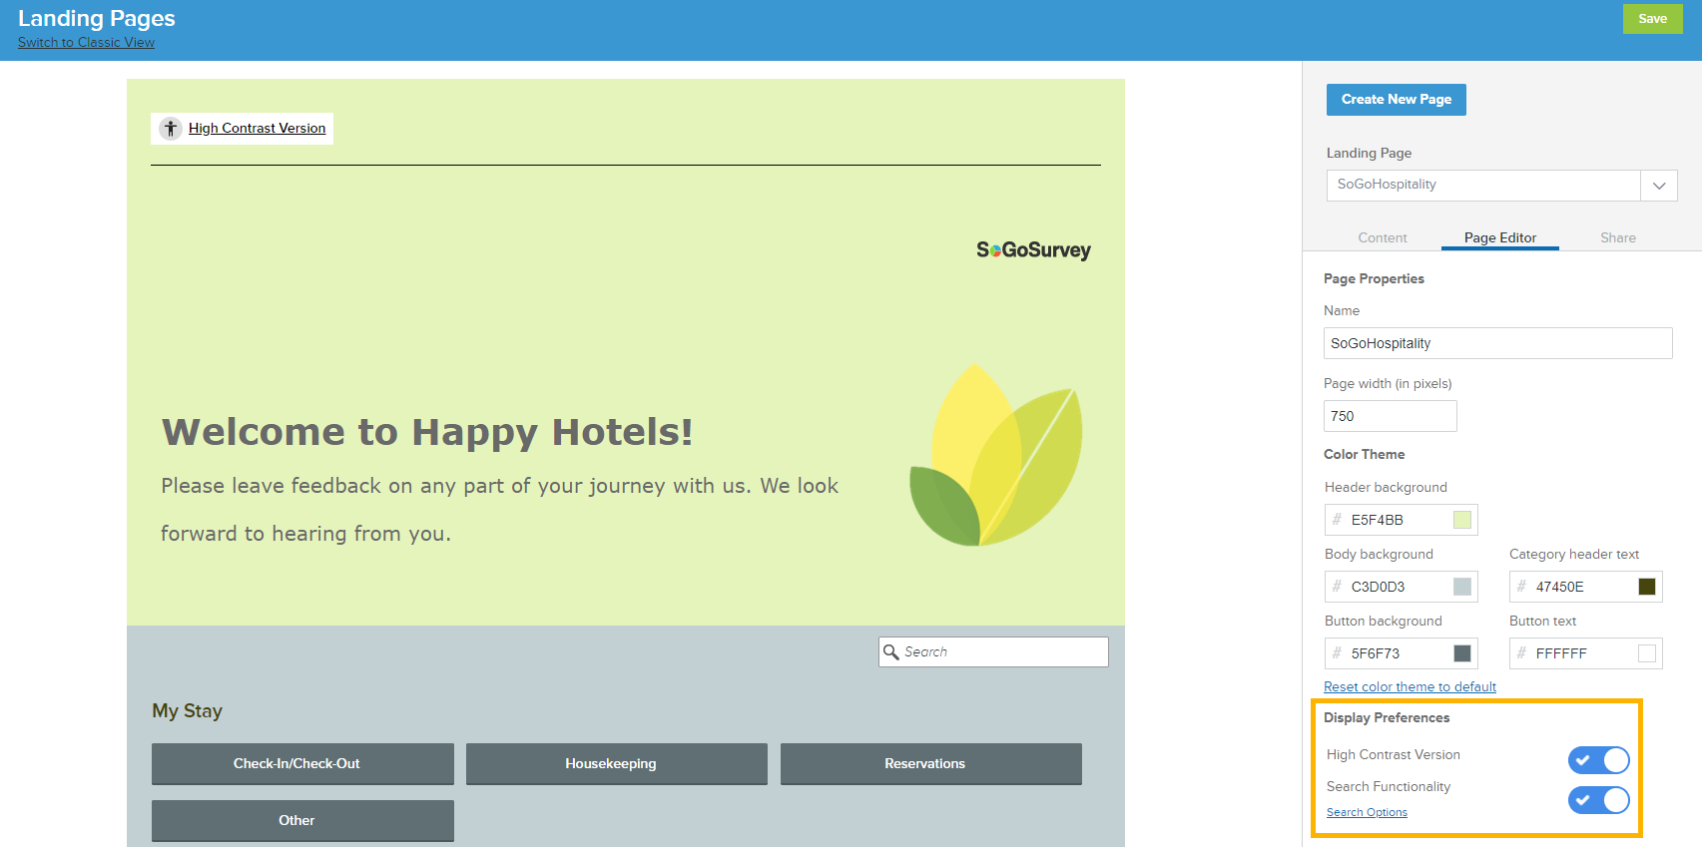The width and height of the screenshot is (1702, 847).
Task: Open the Search Options link
Action: (x=1367, y=812)
